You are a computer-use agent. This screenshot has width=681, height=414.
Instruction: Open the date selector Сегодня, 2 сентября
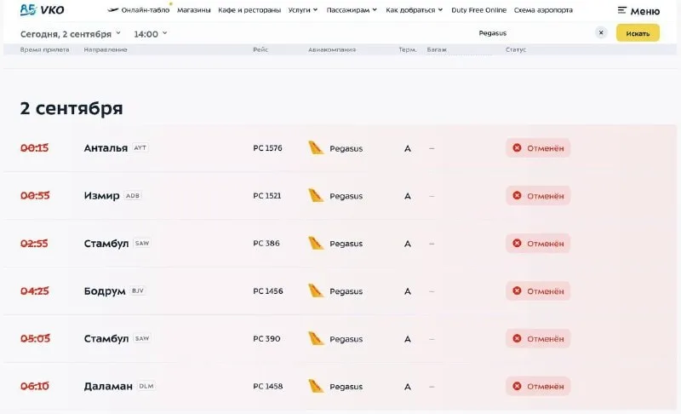[x=71, y=34]
